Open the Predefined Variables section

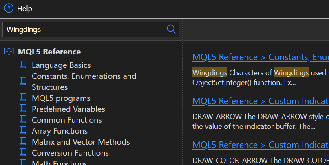[x=68, y=109]
